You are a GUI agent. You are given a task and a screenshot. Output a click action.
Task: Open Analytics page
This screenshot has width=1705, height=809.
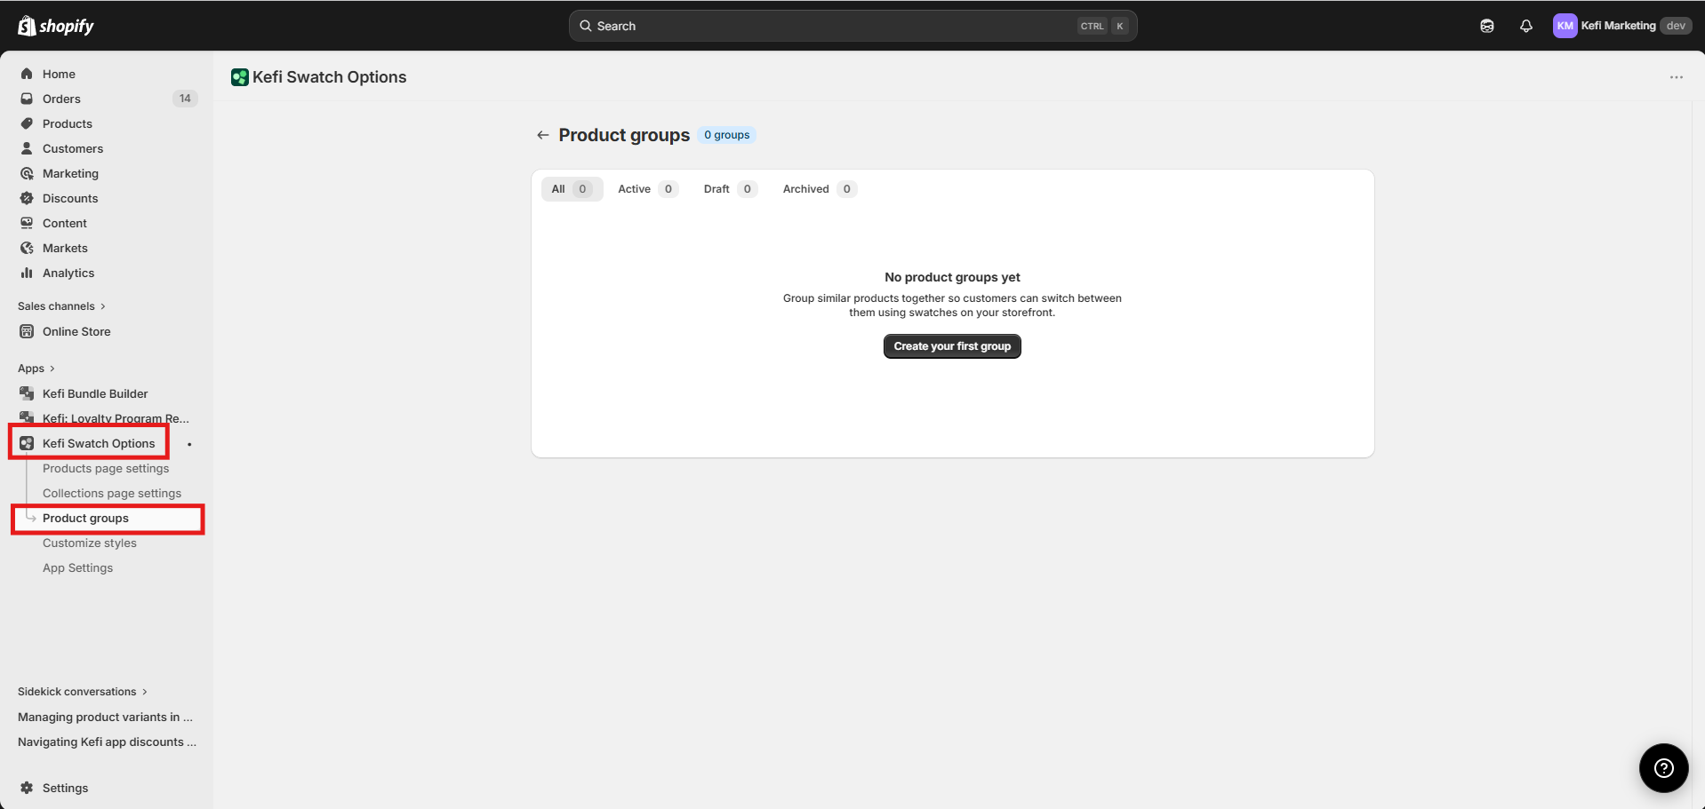68,273
